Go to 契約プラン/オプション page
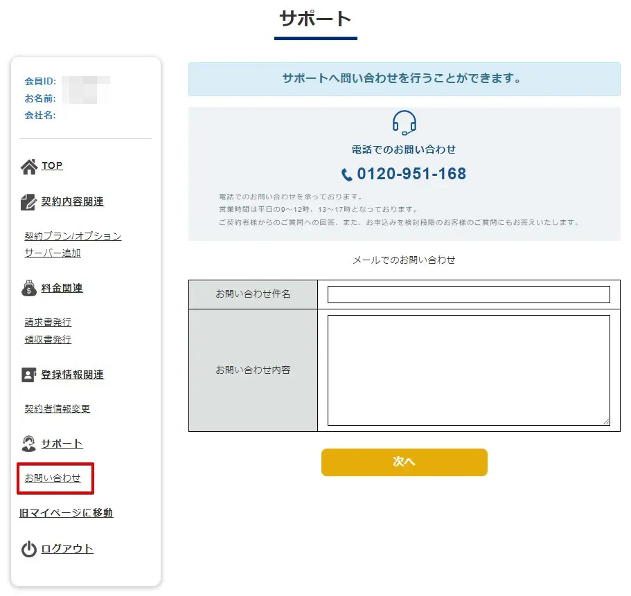 (x=73, y=236)
